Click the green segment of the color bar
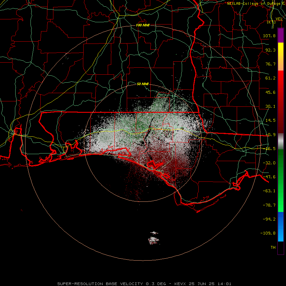Viewport: 286px width, 286px height. 281,180
